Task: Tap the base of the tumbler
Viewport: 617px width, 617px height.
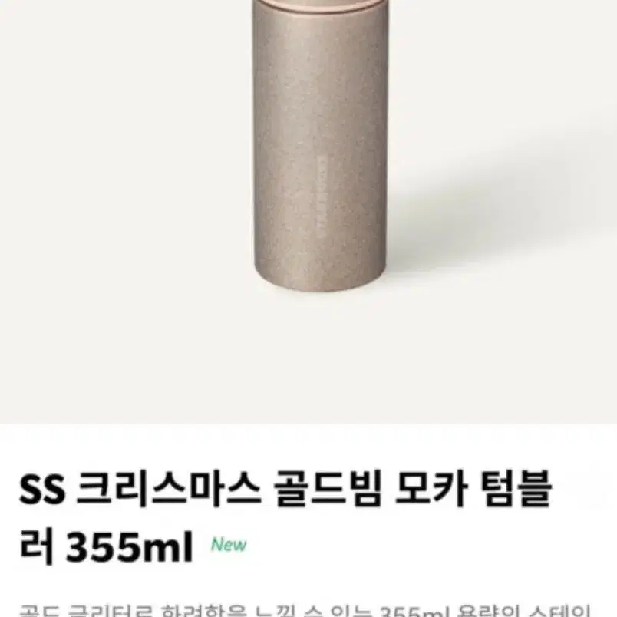Action: [319, 282]
